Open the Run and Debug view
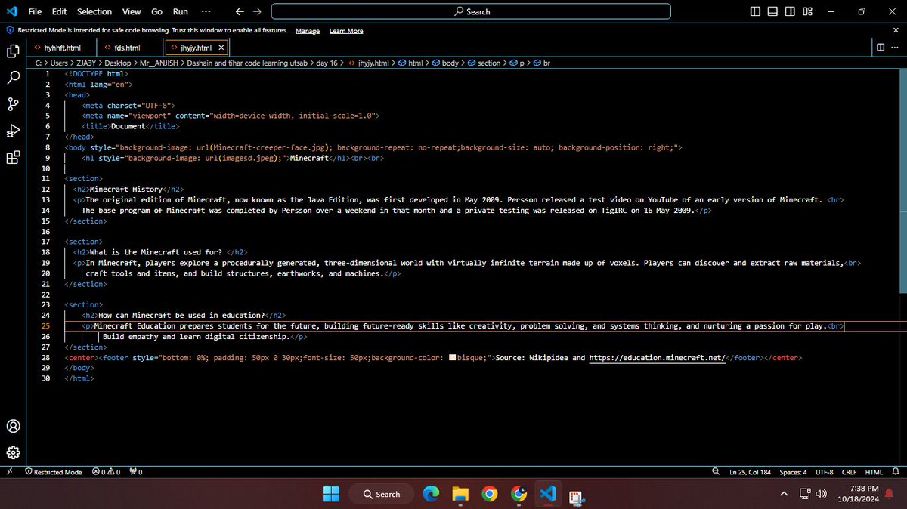 coord(13,131)
